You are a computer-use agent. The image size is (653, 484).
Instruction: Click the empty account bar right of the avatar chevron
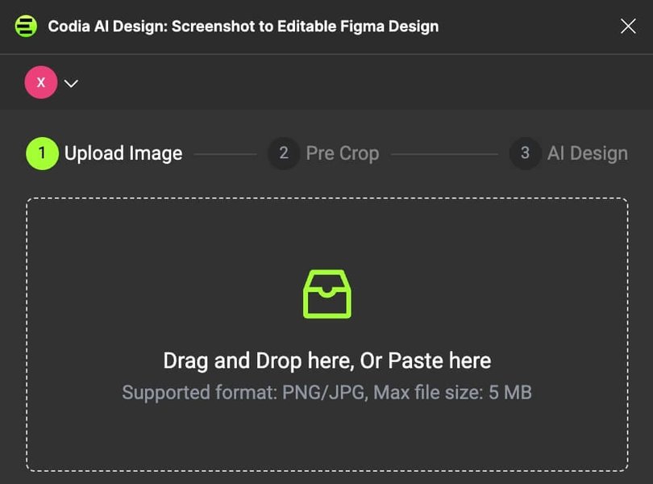coord(363,82)
